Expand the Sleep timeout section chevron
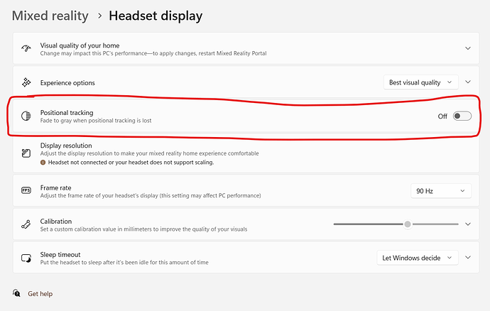Image resolution: width=490 pixels, height=311 pixels. [x=467, y=258]
